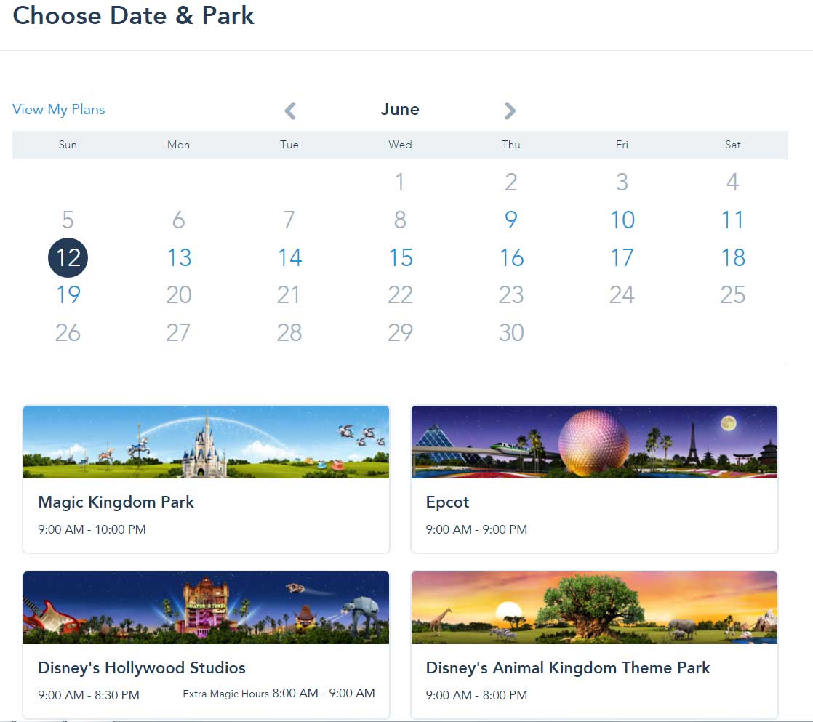Pick June 18 on the calendar
The image size is (813, 722).
tap(732, 257)
